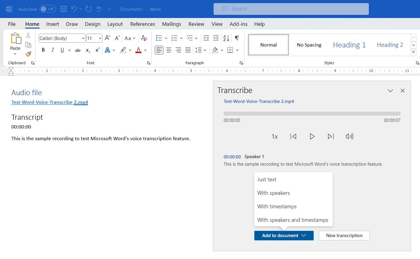This screenshot has height=259, width=420.
Task: Select With speakers and timestamps option
Action: (293, 220)
